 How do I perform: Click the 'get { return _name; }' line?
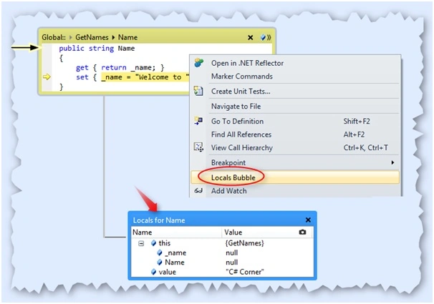coord(120,67)
